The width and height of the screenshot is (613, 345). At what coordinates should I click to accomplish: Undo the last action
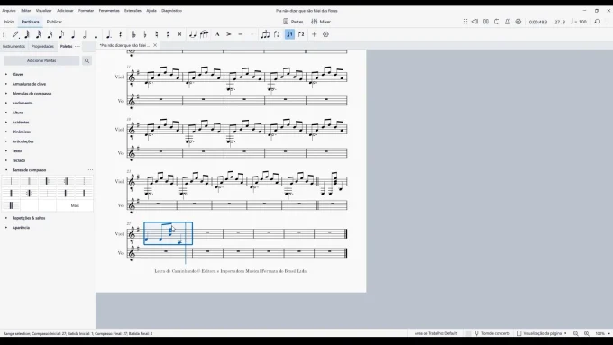[598, 22]
